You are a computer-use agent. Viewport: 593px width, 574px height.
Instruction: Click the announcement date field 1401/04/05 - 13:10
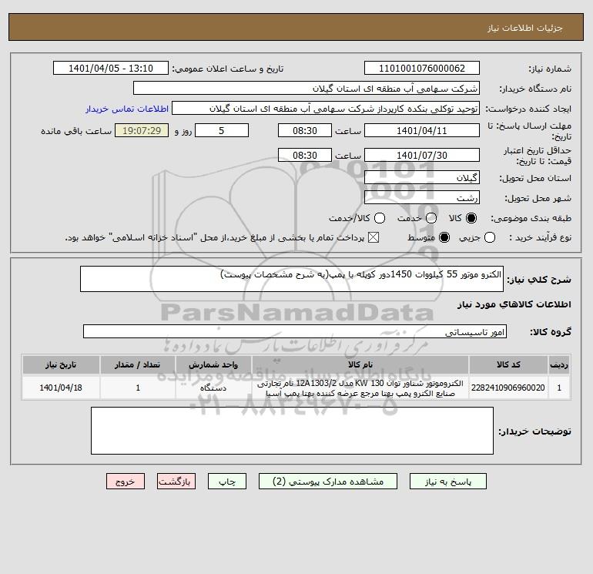[111, 68]
